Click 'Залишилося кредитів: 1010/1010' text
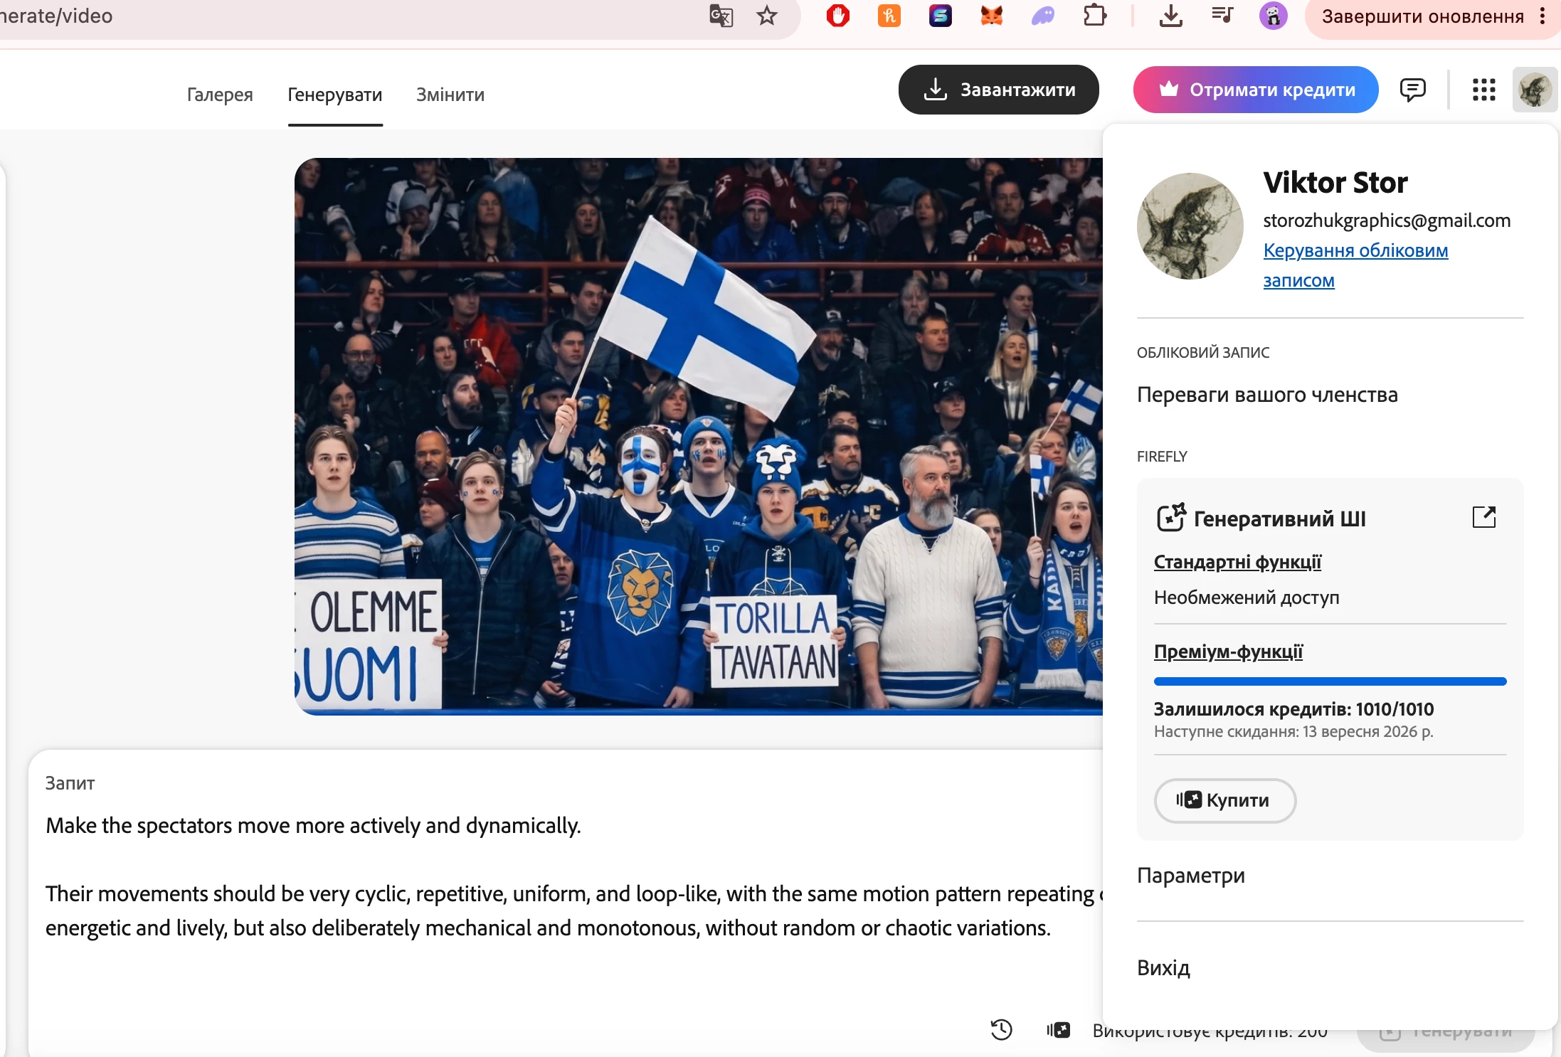Screen dimensions: 1561x1057 1293,709
